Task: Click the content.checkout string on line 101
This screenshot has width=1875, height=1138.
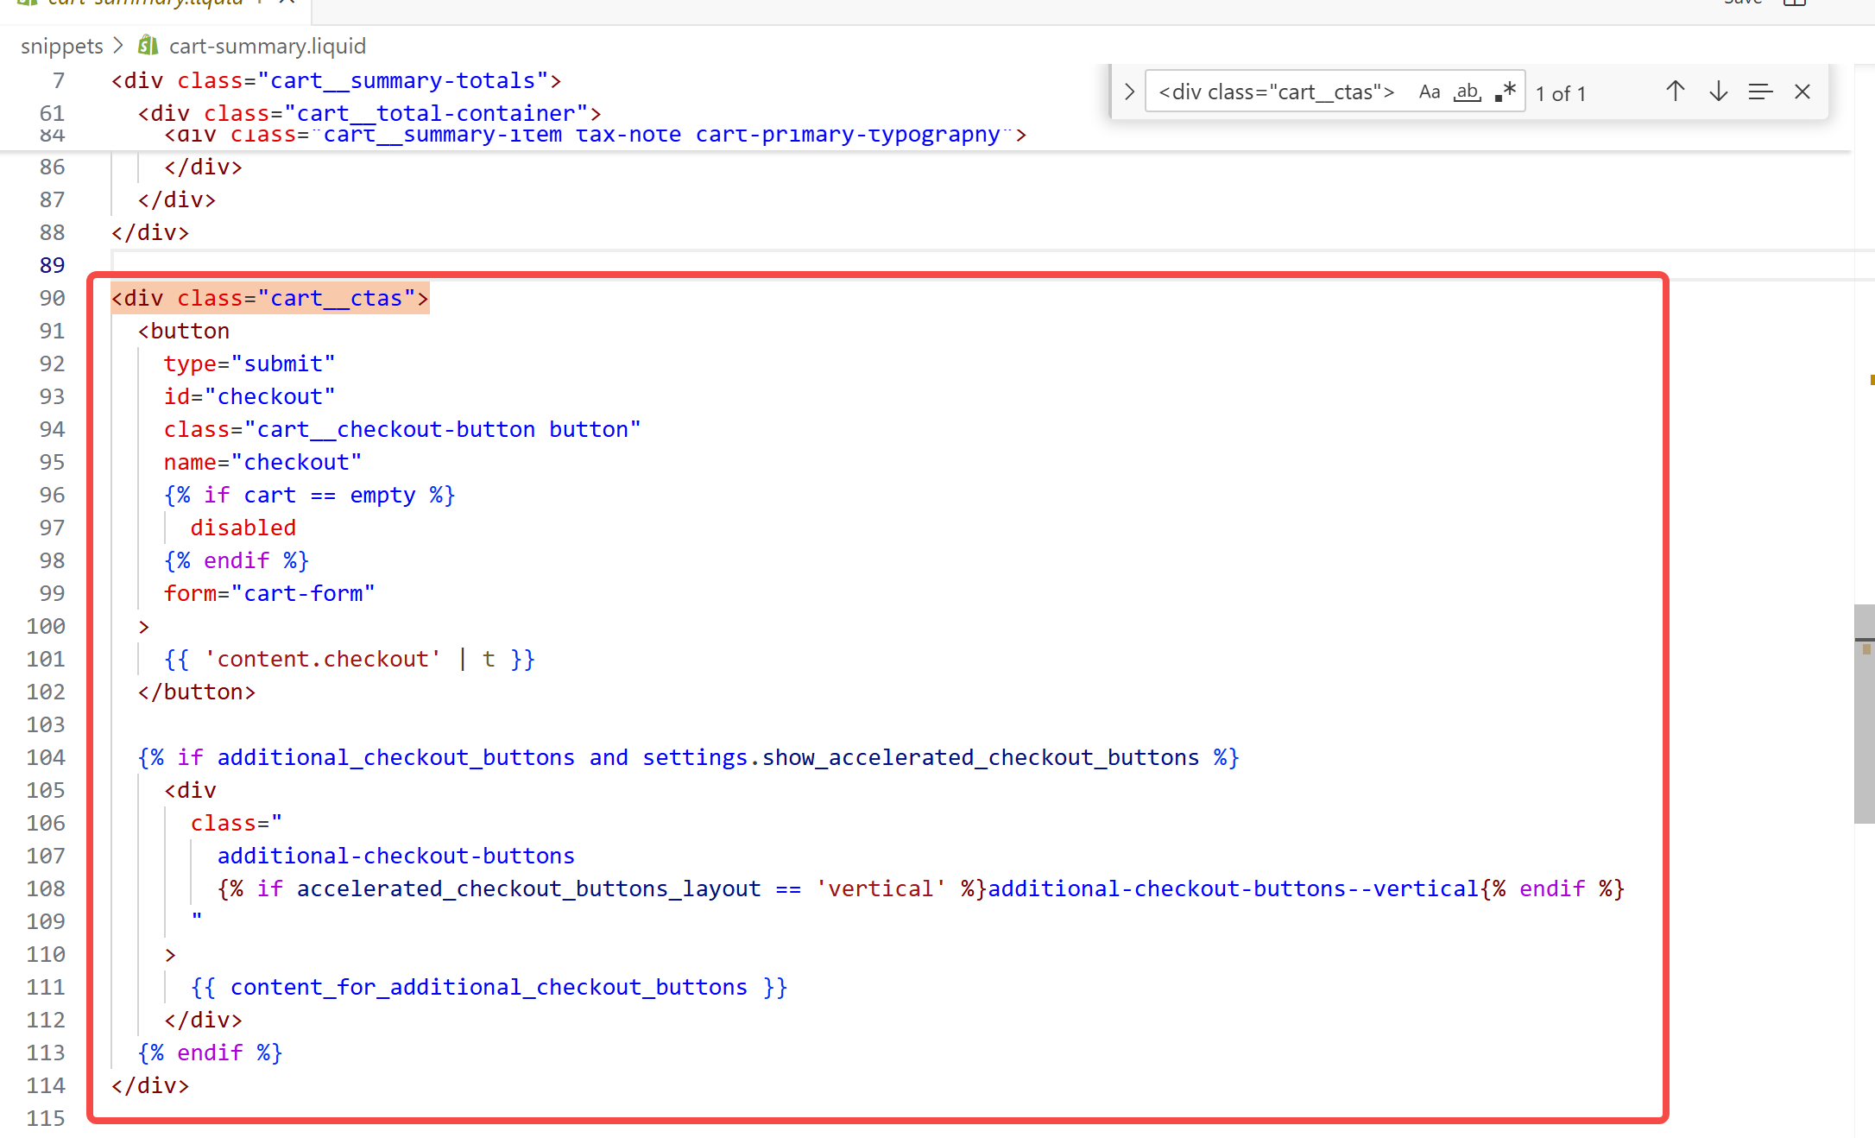Action: 323,659
